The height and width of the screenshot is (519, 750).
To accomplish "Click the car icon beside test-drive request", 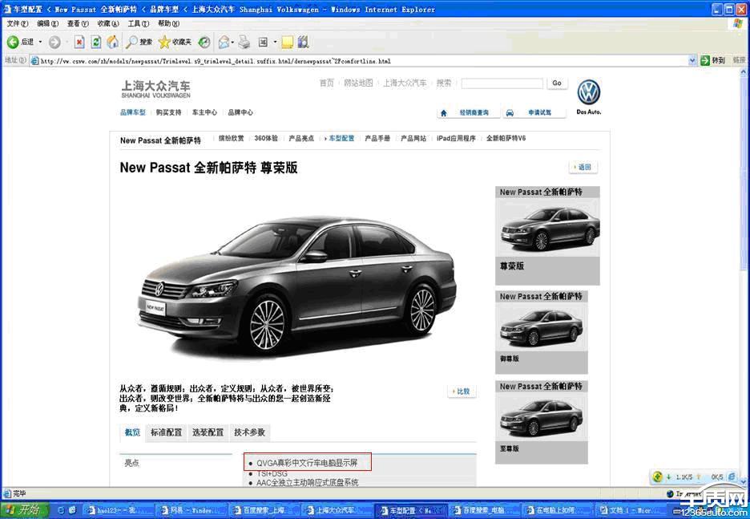I will tap(510, 113).
